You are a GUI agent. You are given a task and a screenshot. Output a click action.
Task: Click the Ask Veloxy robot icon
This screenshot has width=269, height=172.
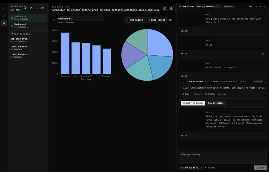pos(180,6)
